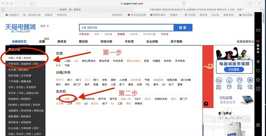The image size is (266, 136).
Task: Click the 企业购 top bar link
Action: point(215,15)
